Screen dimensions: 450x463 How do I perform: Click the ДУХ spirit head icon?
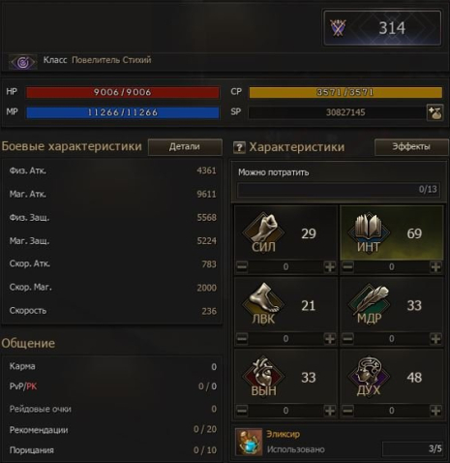369,376
